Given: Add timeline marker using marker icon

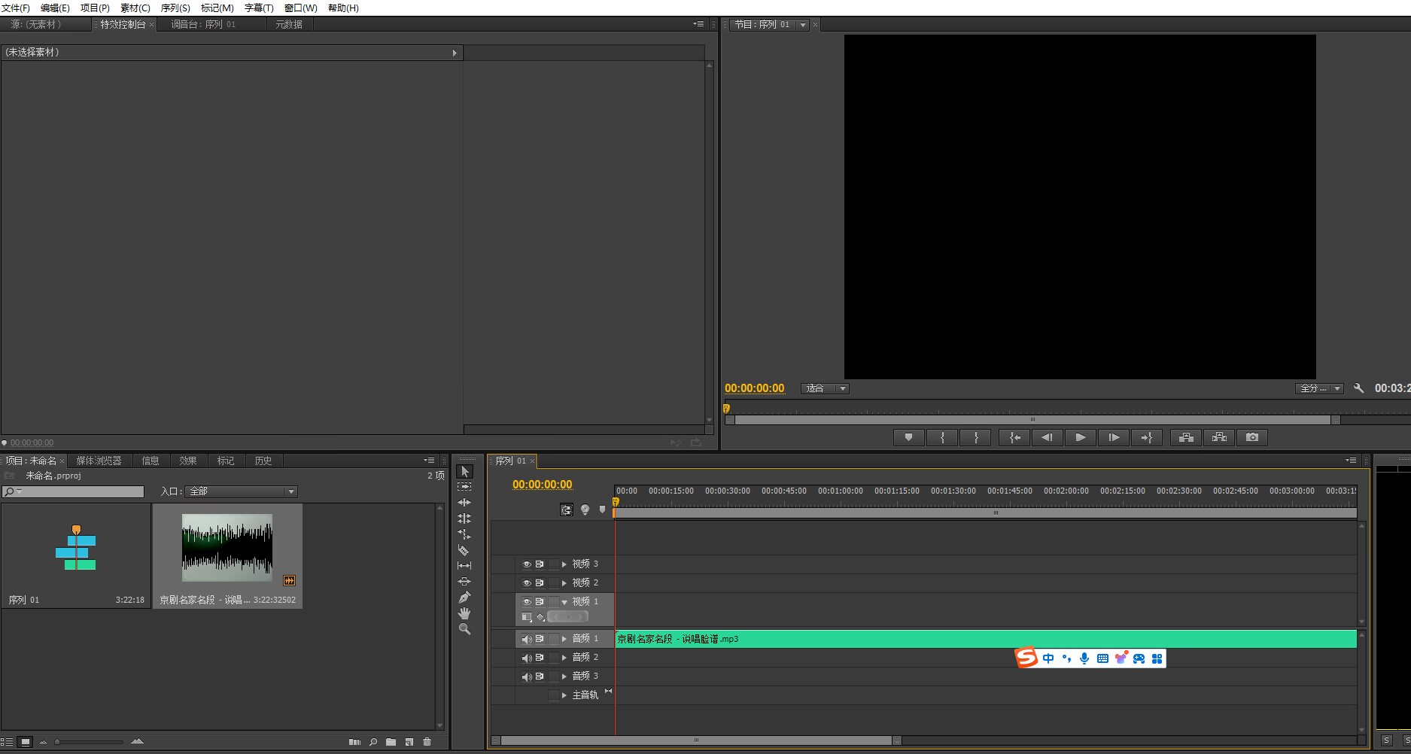Looking at the screenshot, I should pos(602,509).
